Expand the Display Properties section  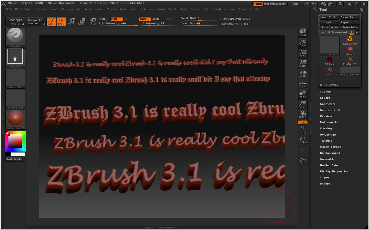334,171
